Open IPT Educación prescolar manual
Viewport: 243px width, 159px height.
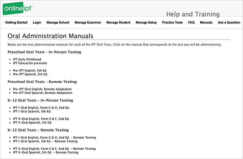click(30, 63)
